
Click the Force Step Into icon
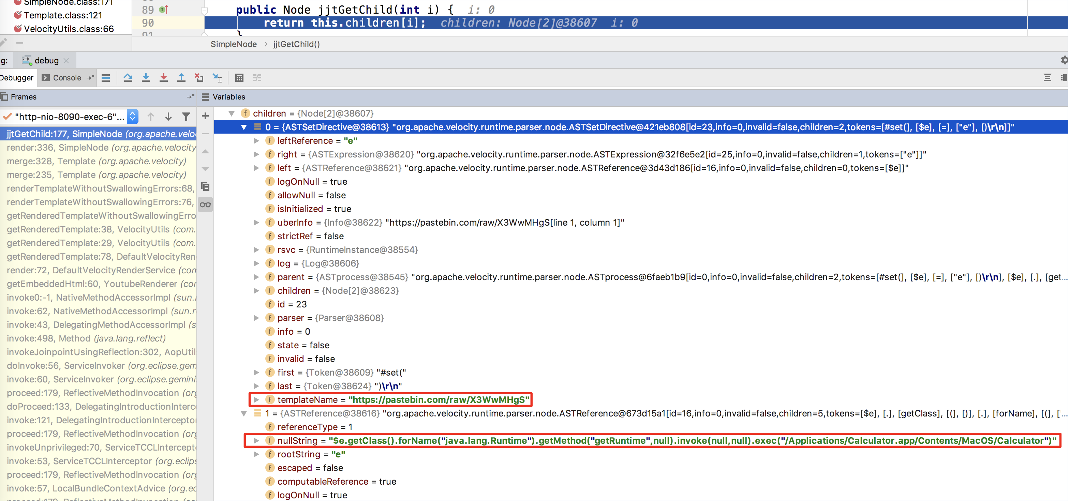pos(164,77)
